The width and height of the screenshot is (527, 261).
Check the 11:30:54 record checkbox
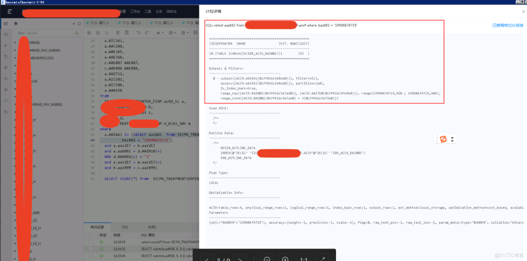(x=90, y=242)
